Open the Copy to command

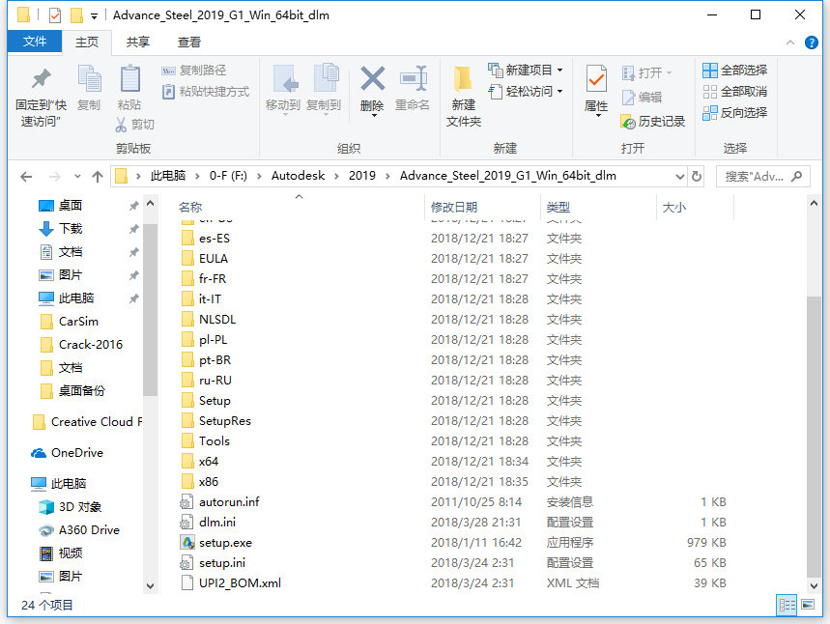(x=324, y=89)
